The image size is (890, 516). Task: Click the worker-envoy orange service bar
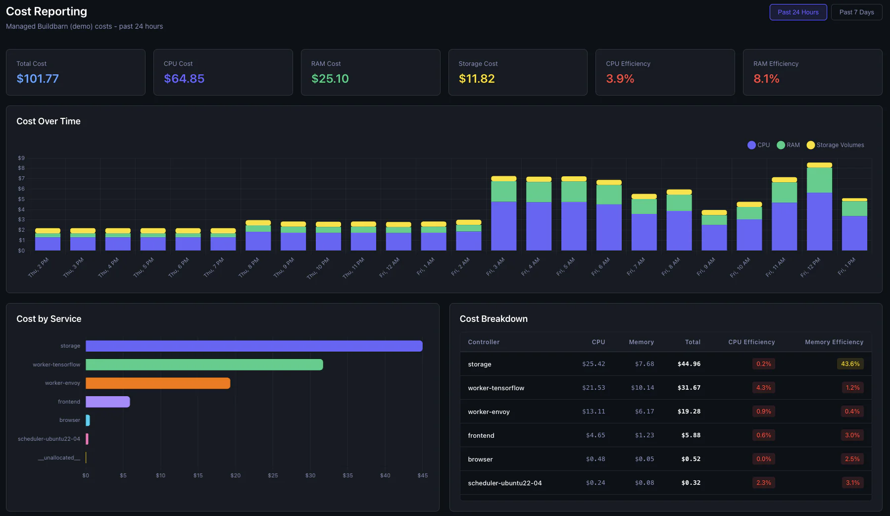158,383
